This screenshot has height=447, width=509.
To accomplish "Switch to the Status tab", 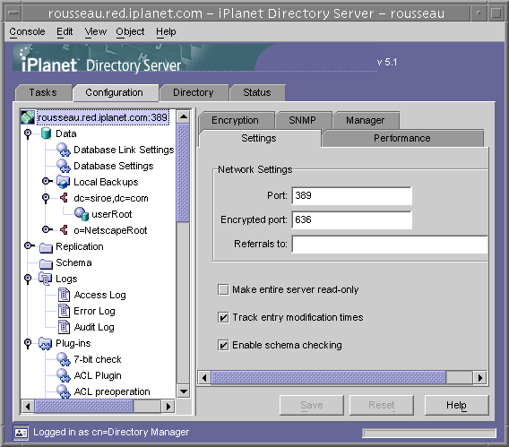I will pos(257,93).
